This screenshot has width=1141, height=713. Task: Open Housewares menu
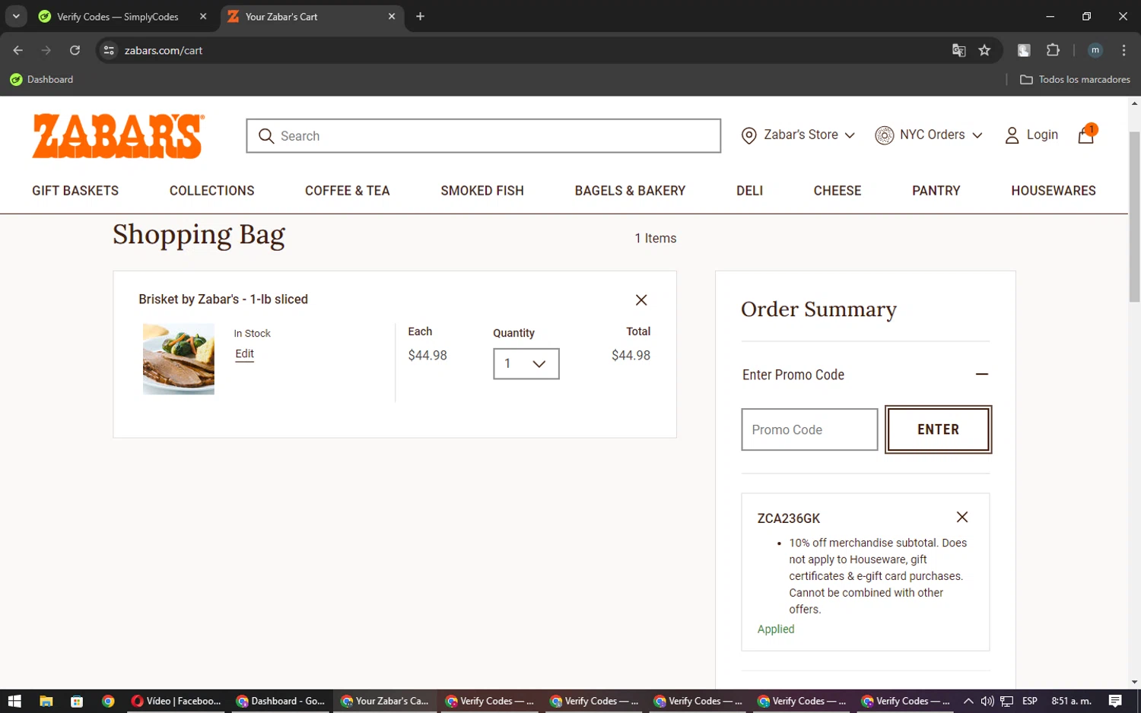pos(1054,191)
